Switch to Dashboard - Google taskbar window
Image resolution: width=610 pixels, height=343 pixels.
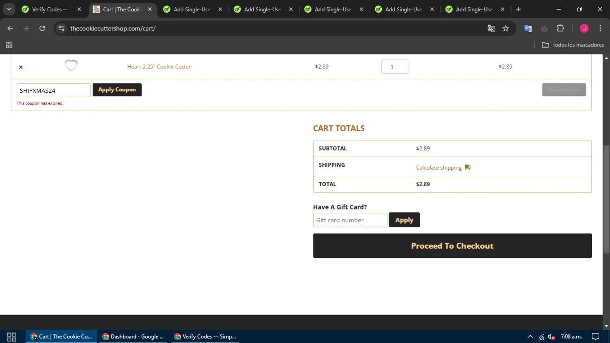[133, 337]
